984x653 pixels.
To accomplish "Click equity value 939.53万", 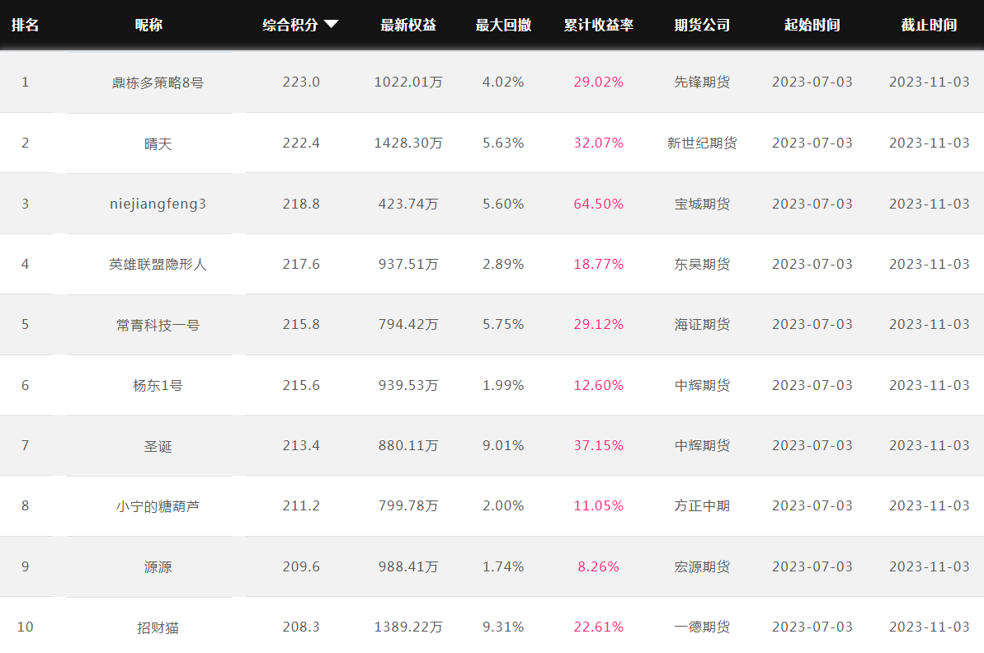I will (x=408, y=385).
